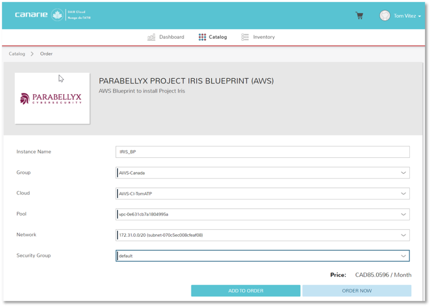Switch to the Dashboard tab

pyautogui.click(x=171, y=37)
